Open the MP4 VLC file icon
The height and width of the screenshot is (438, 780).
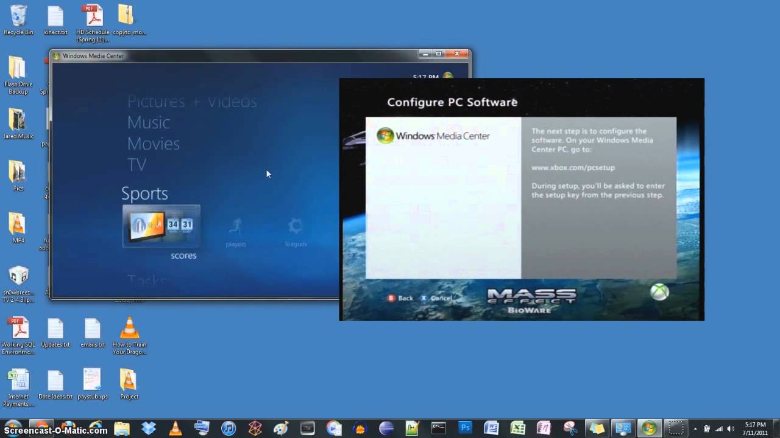[18, 228]
